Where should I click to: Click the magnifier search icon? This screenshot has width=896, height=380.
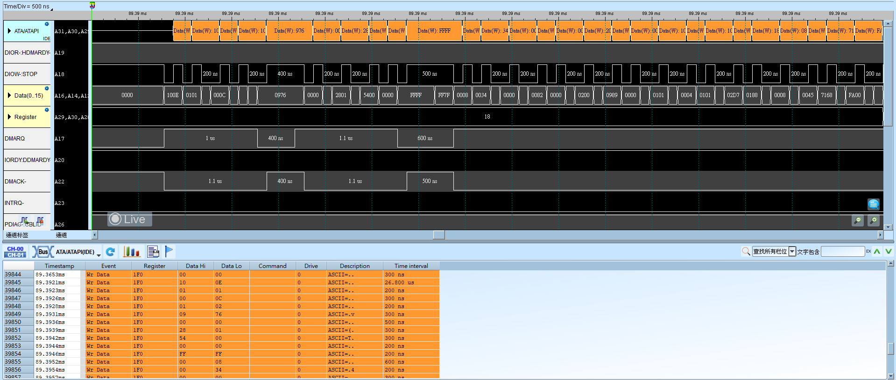746,252
